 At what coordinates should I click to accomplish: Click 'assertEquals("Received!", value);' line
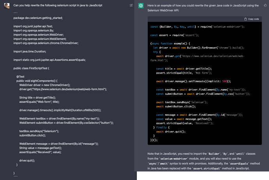[x=40, y=152]
